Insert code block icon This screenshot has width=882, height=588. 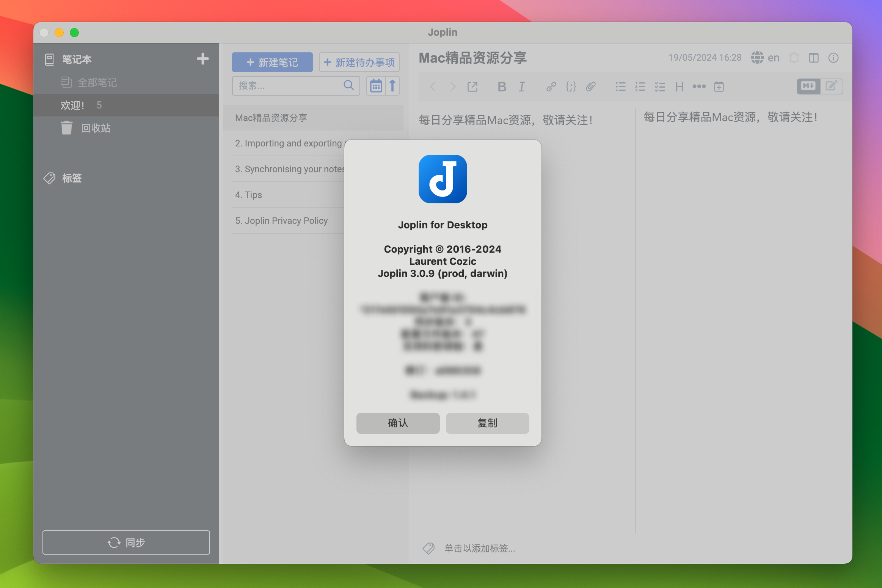pyautogui.click(x=571, y=87)
